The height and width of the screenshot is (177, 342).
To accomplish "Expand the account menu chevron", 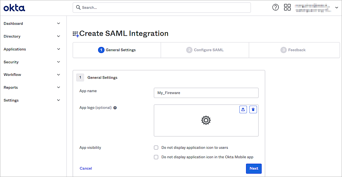I will [x=337, y=7].
